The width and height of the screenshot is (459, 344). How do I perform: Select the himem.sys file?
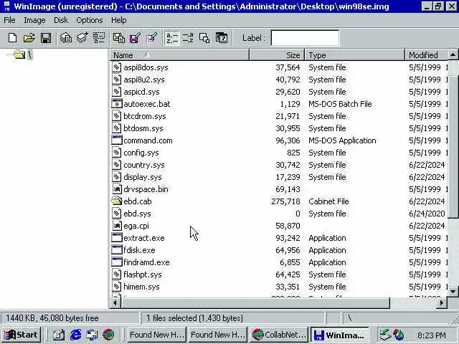click(141, 287)
